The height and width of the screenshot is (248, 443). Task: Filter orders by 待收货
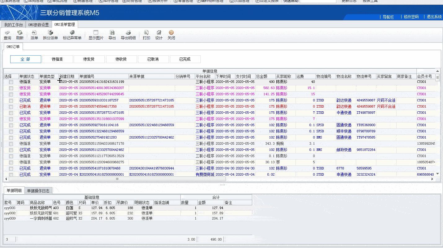tap(121, 59)
